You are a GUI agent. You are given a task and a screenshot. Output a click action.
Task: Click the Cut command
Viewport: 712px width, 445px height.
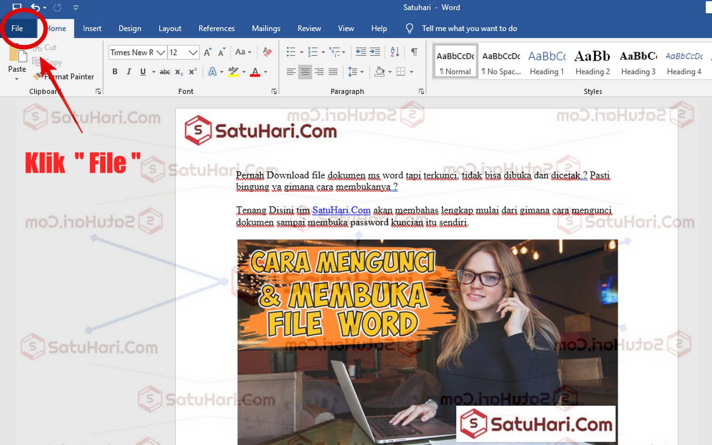45,47
